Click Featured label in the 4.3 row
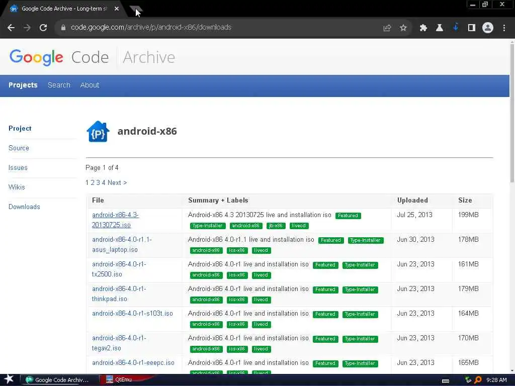The image size is (515, 386). (348, 216)
